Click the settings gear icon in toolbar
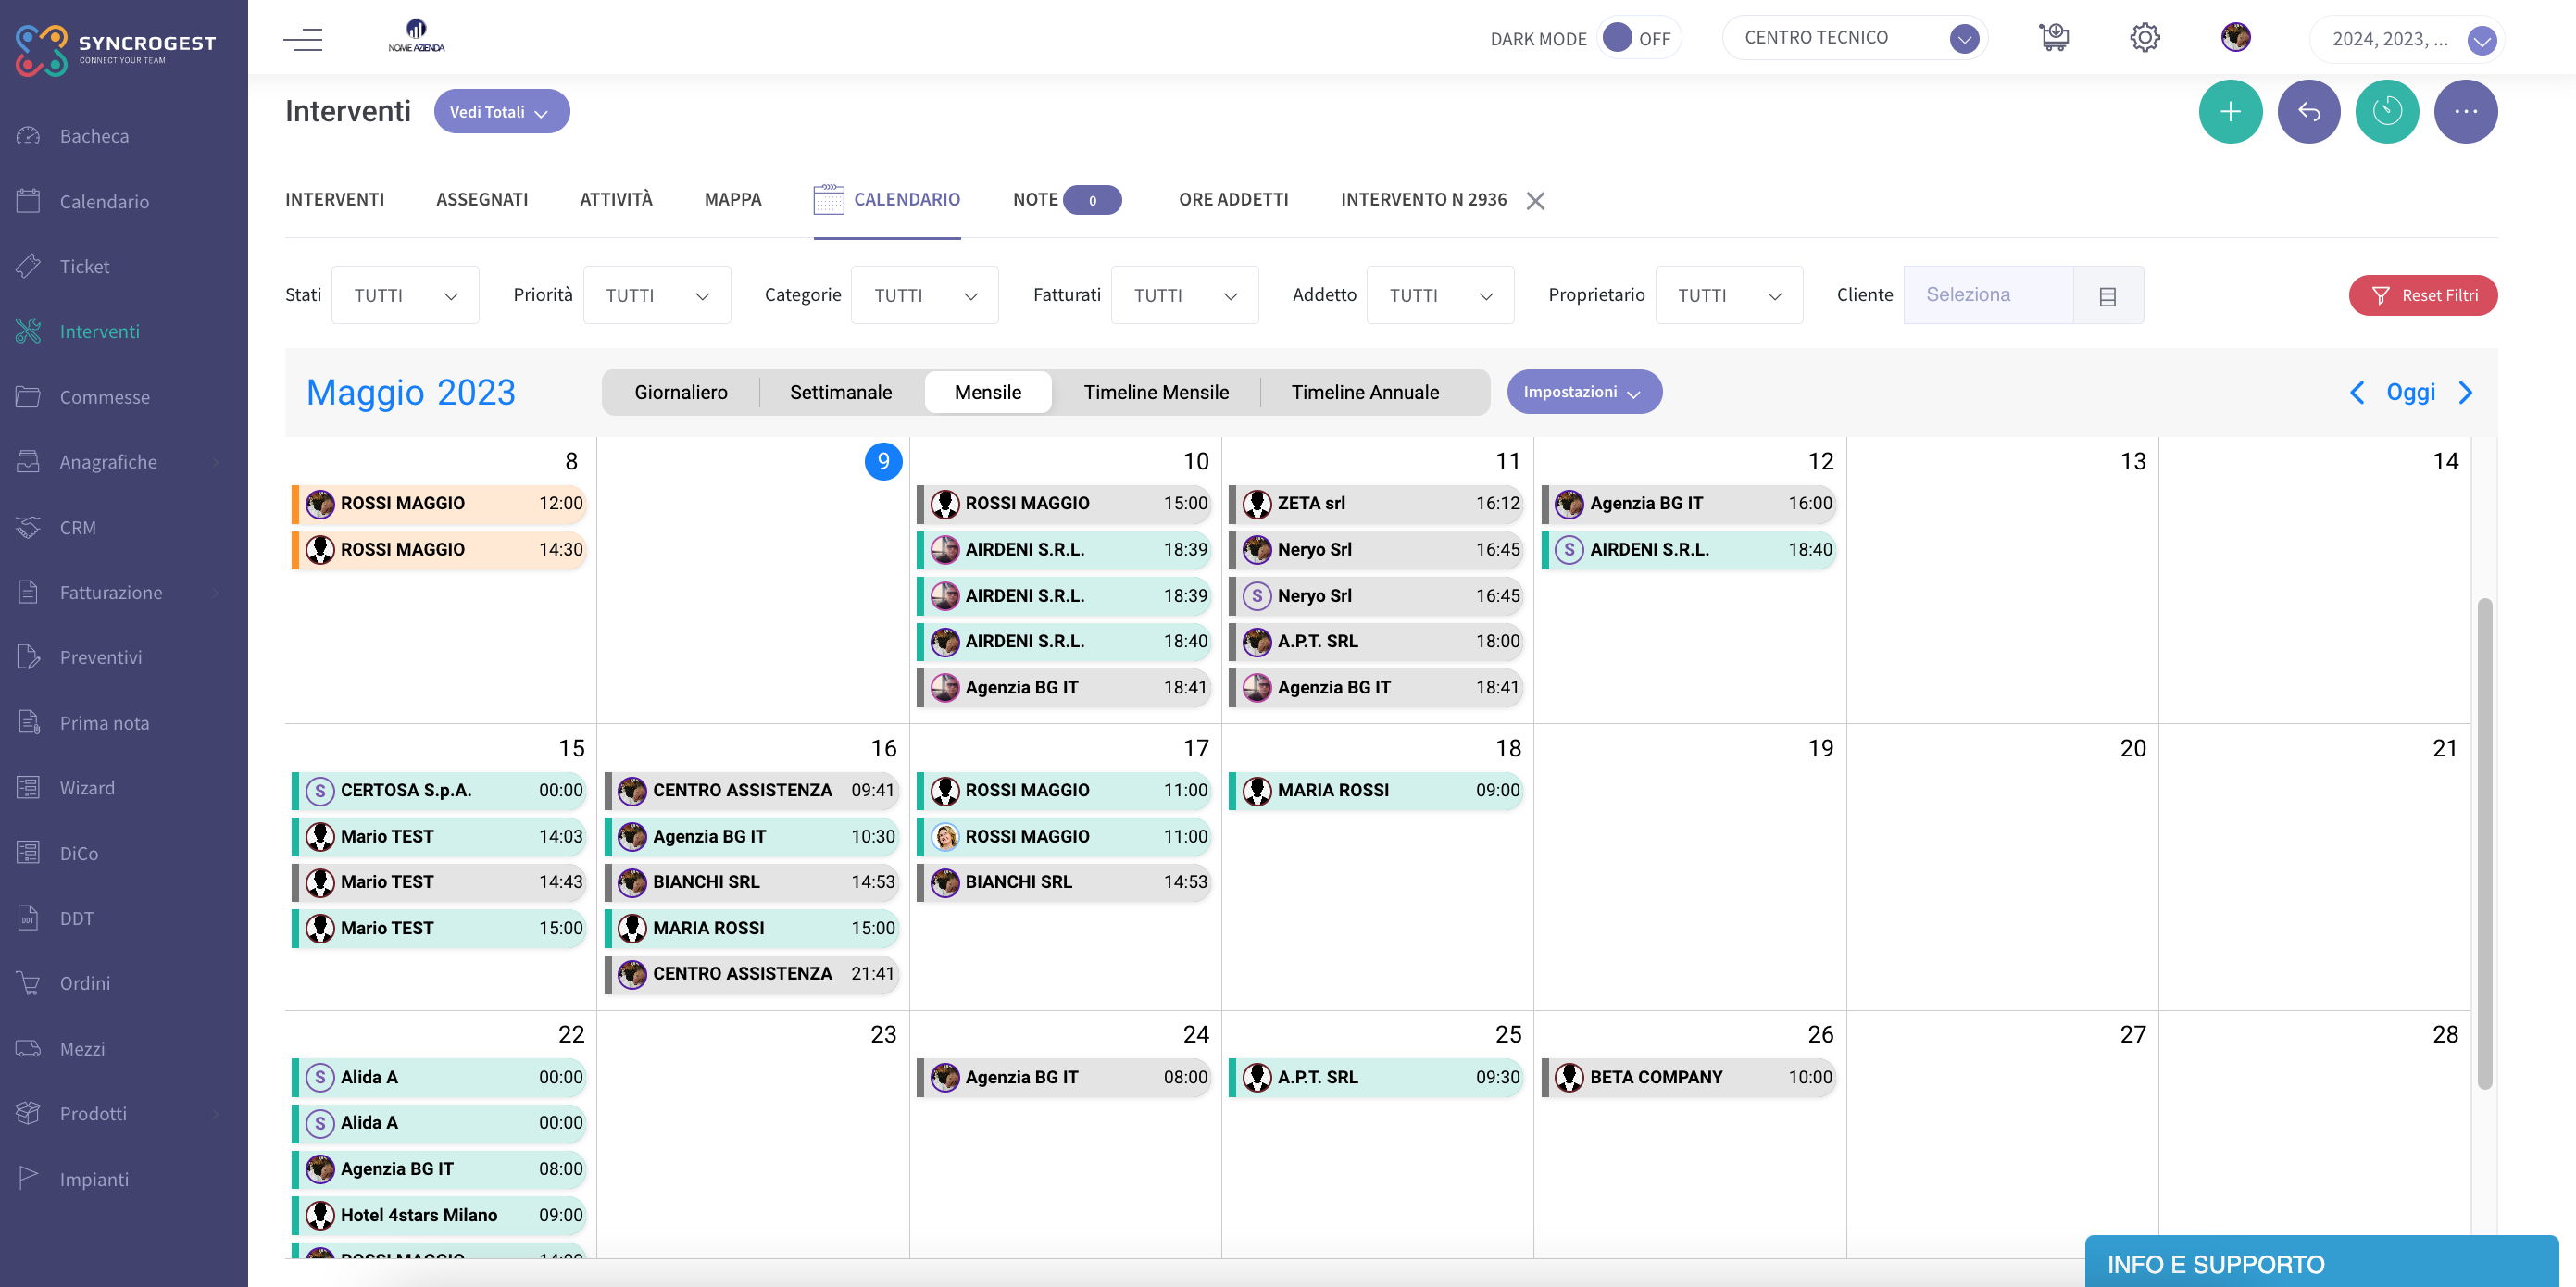Screen dimensions: 2576x1287 pos(2144,36)
